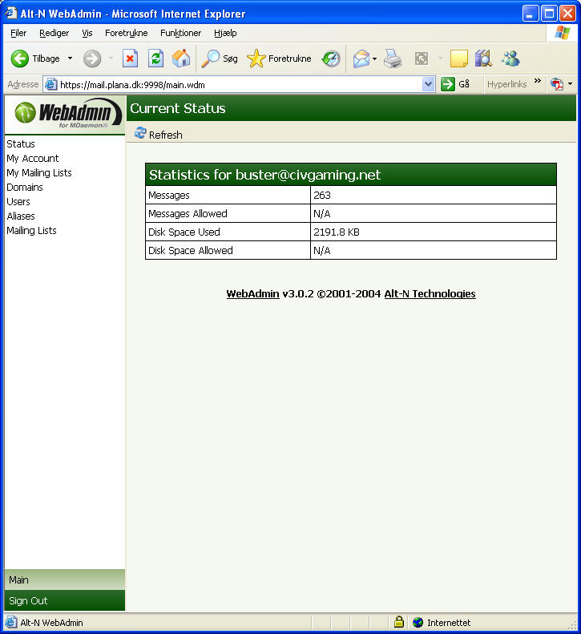Image resolution: width=581 pixels, height=634 pixels.
Task: Open the Filer menu
Action: 18,33
